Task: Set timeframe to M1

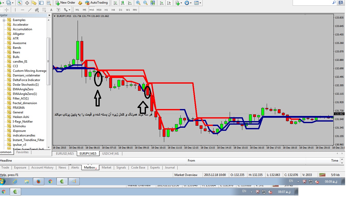Action: click(x=77, y=10)
